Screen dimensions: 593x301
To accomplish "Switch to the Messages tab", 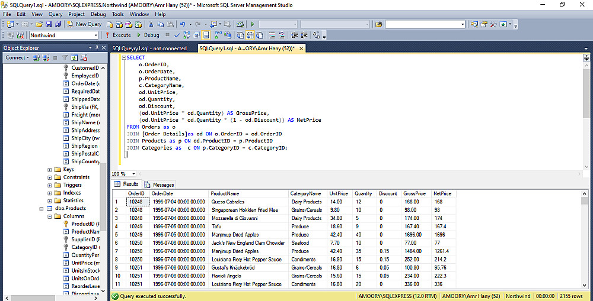I will 160,185.
